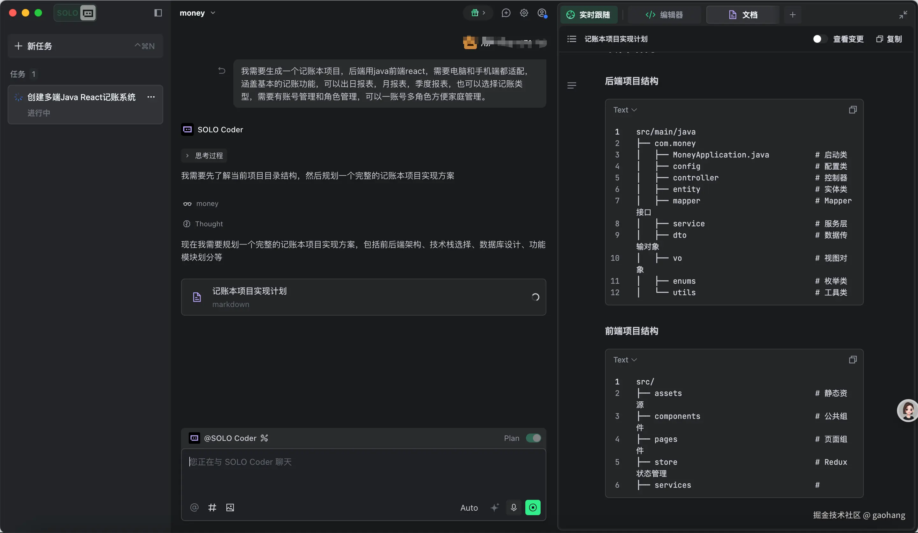The width and height of the screenshot is (918, 533).
Task: Switch to the 编辑器 tab
Action: pyautogui.click(x=664, y=15)
